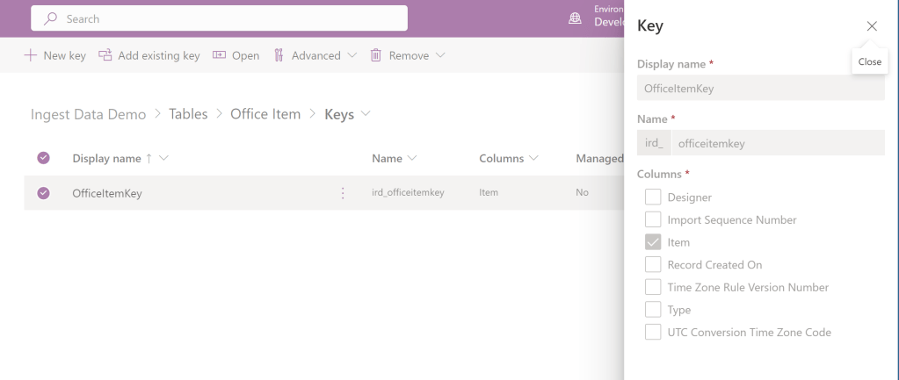Enable the Type column checkbox
Screen dimensions: 899x380
point(653,310)
